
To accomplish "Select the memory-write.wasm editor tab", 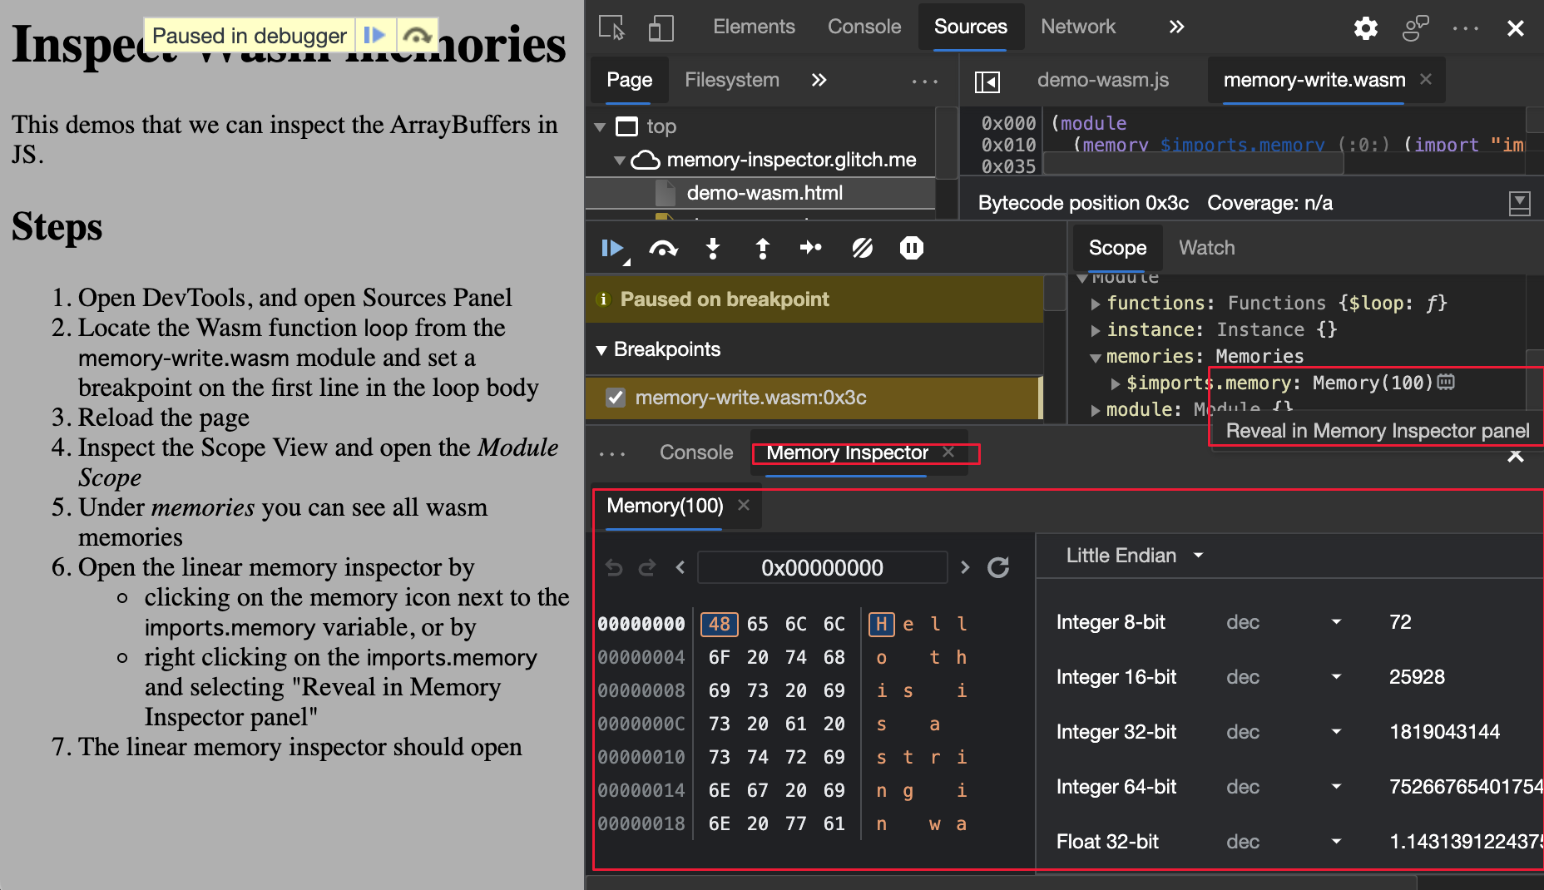I will tap(1313, 80).
